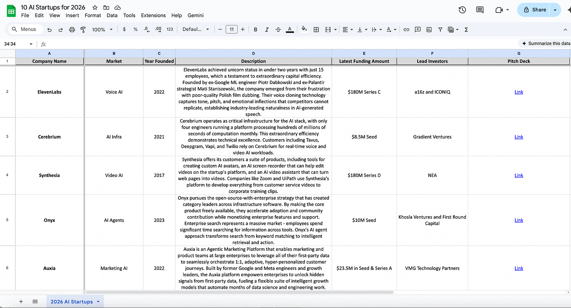
Task: Open the vertical align dropdown
Action: click(x=362, y=29)
